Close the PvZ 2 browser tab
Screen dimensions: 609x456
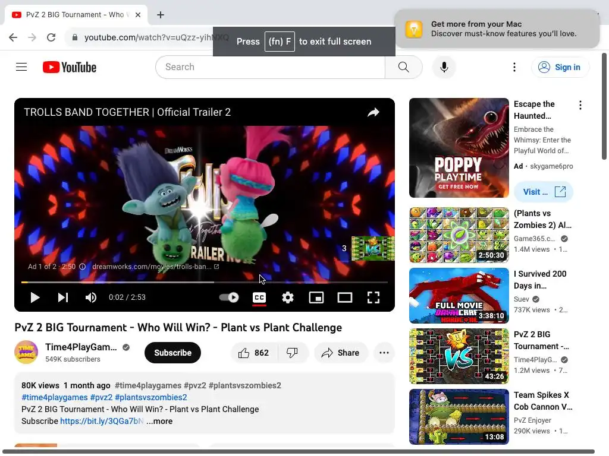point(138,15)
